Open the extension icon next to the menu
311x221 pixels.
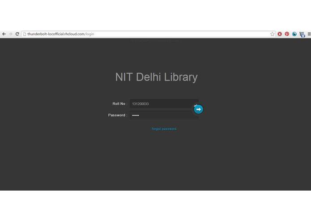[x=302, y=34]
